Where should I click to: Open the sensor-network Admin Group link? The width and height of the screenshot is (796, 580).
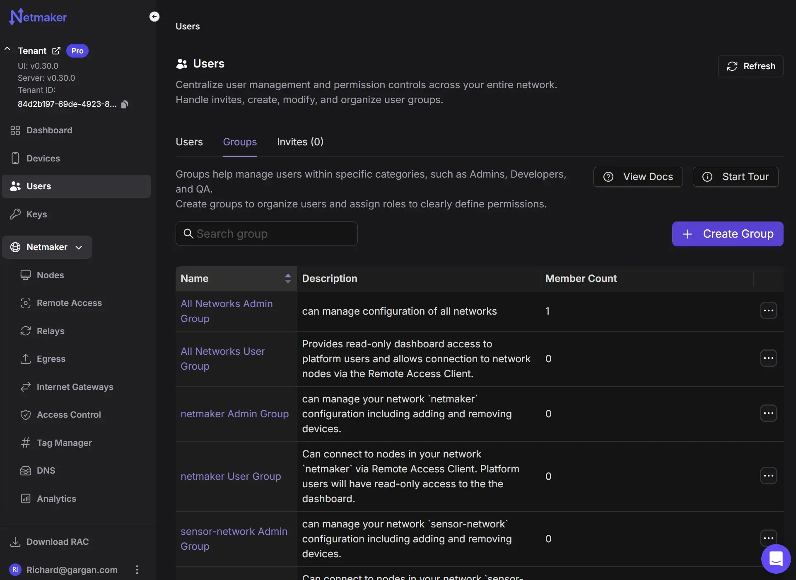tap(234, 539)
